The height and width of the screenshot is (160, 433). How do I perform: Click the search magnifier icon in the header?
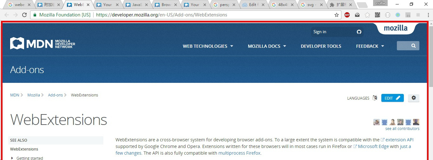413,46
